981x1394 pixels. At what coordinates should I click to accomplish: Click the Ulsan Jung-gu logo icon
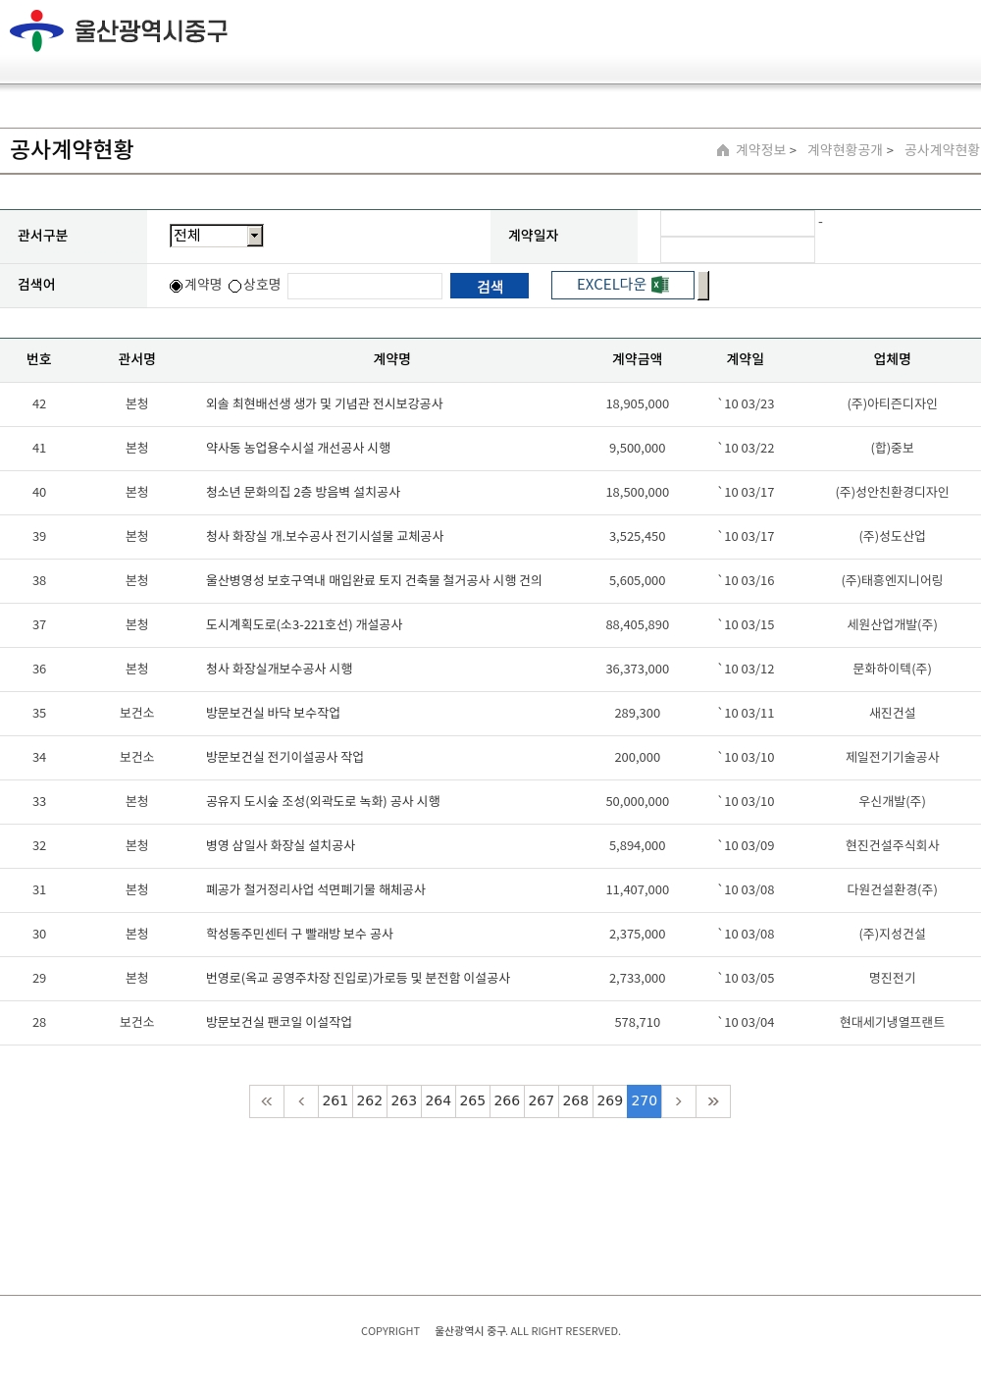pos(36,31)
